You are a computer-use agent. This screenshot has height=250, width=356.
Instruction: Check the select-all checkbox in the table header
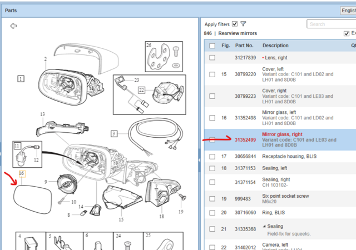click(x=212, y=46)
